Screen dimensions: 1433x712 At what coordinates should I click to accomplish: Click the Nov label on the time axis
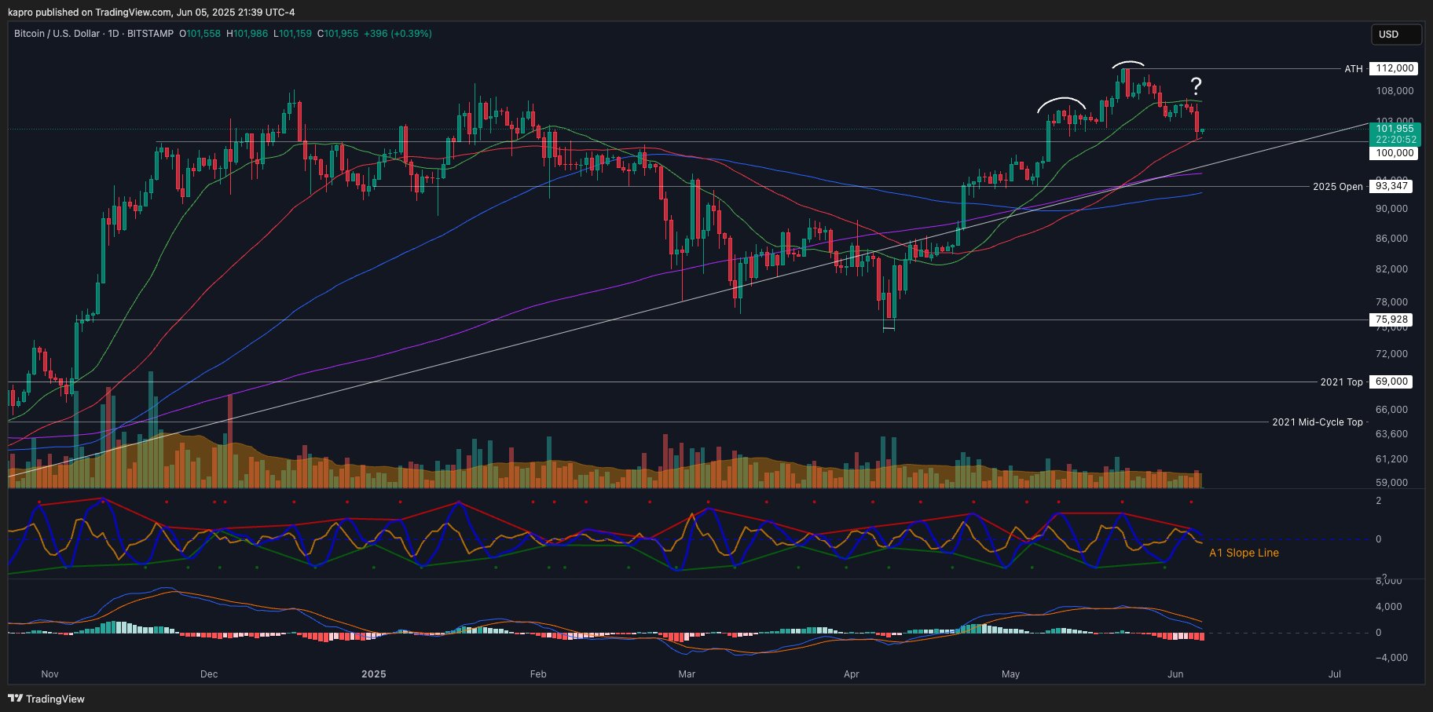tap(49, 674)
